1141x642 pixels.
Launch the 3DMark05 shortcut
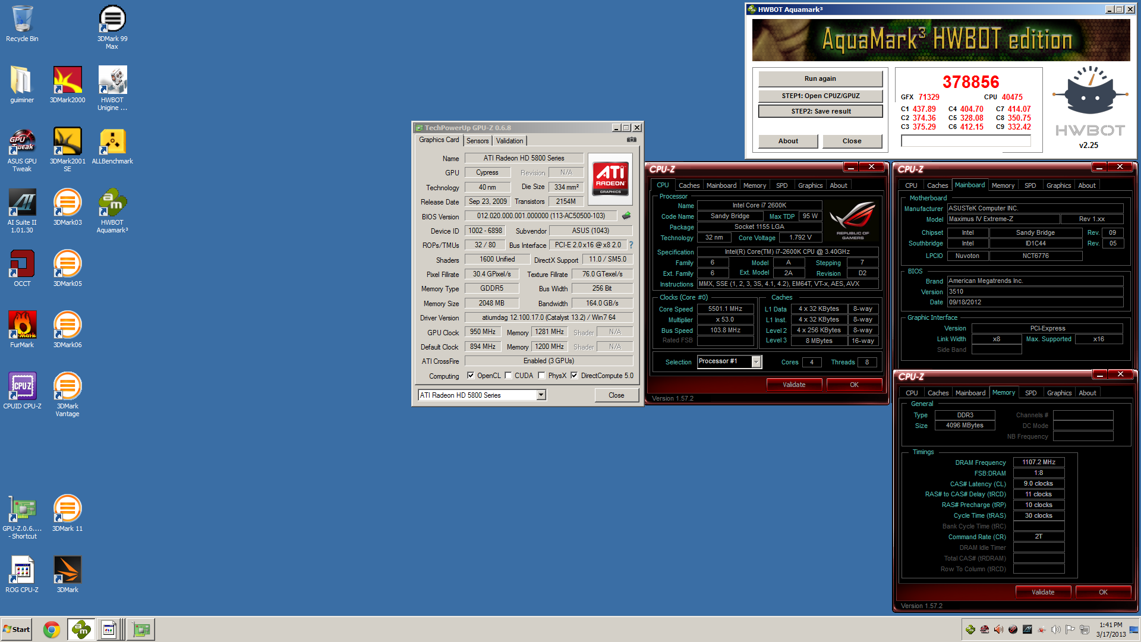(67, 268)
